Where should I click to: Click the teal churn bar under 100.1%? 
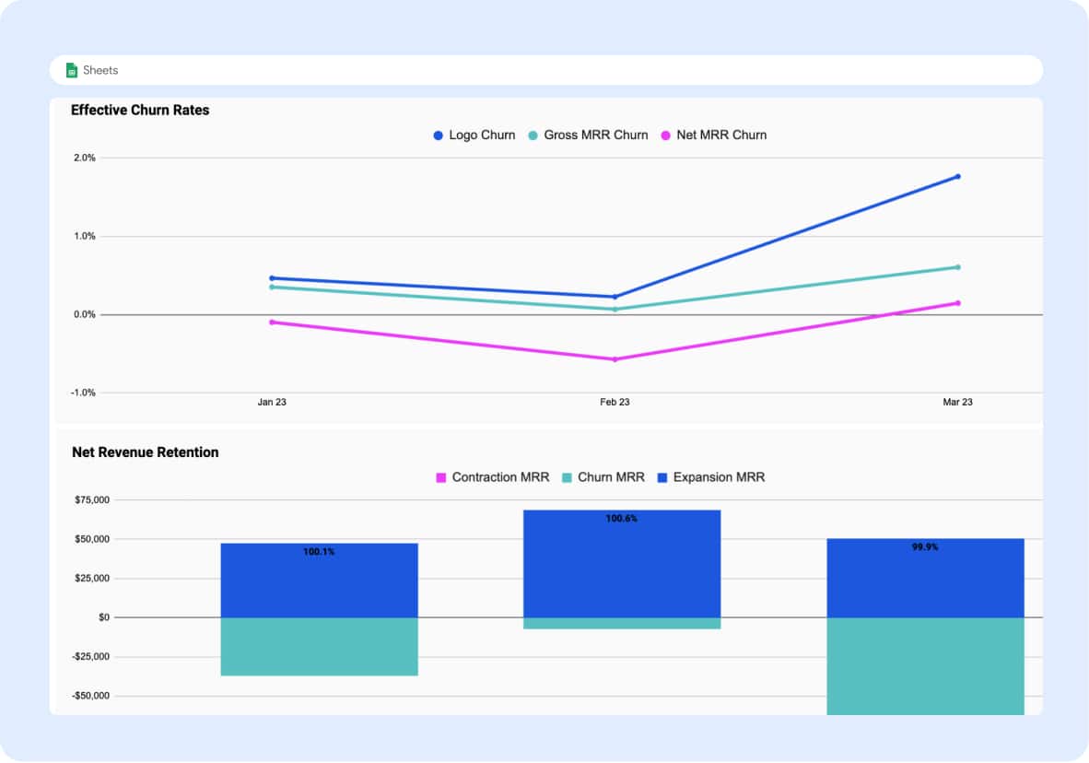[x=319, y=646]
